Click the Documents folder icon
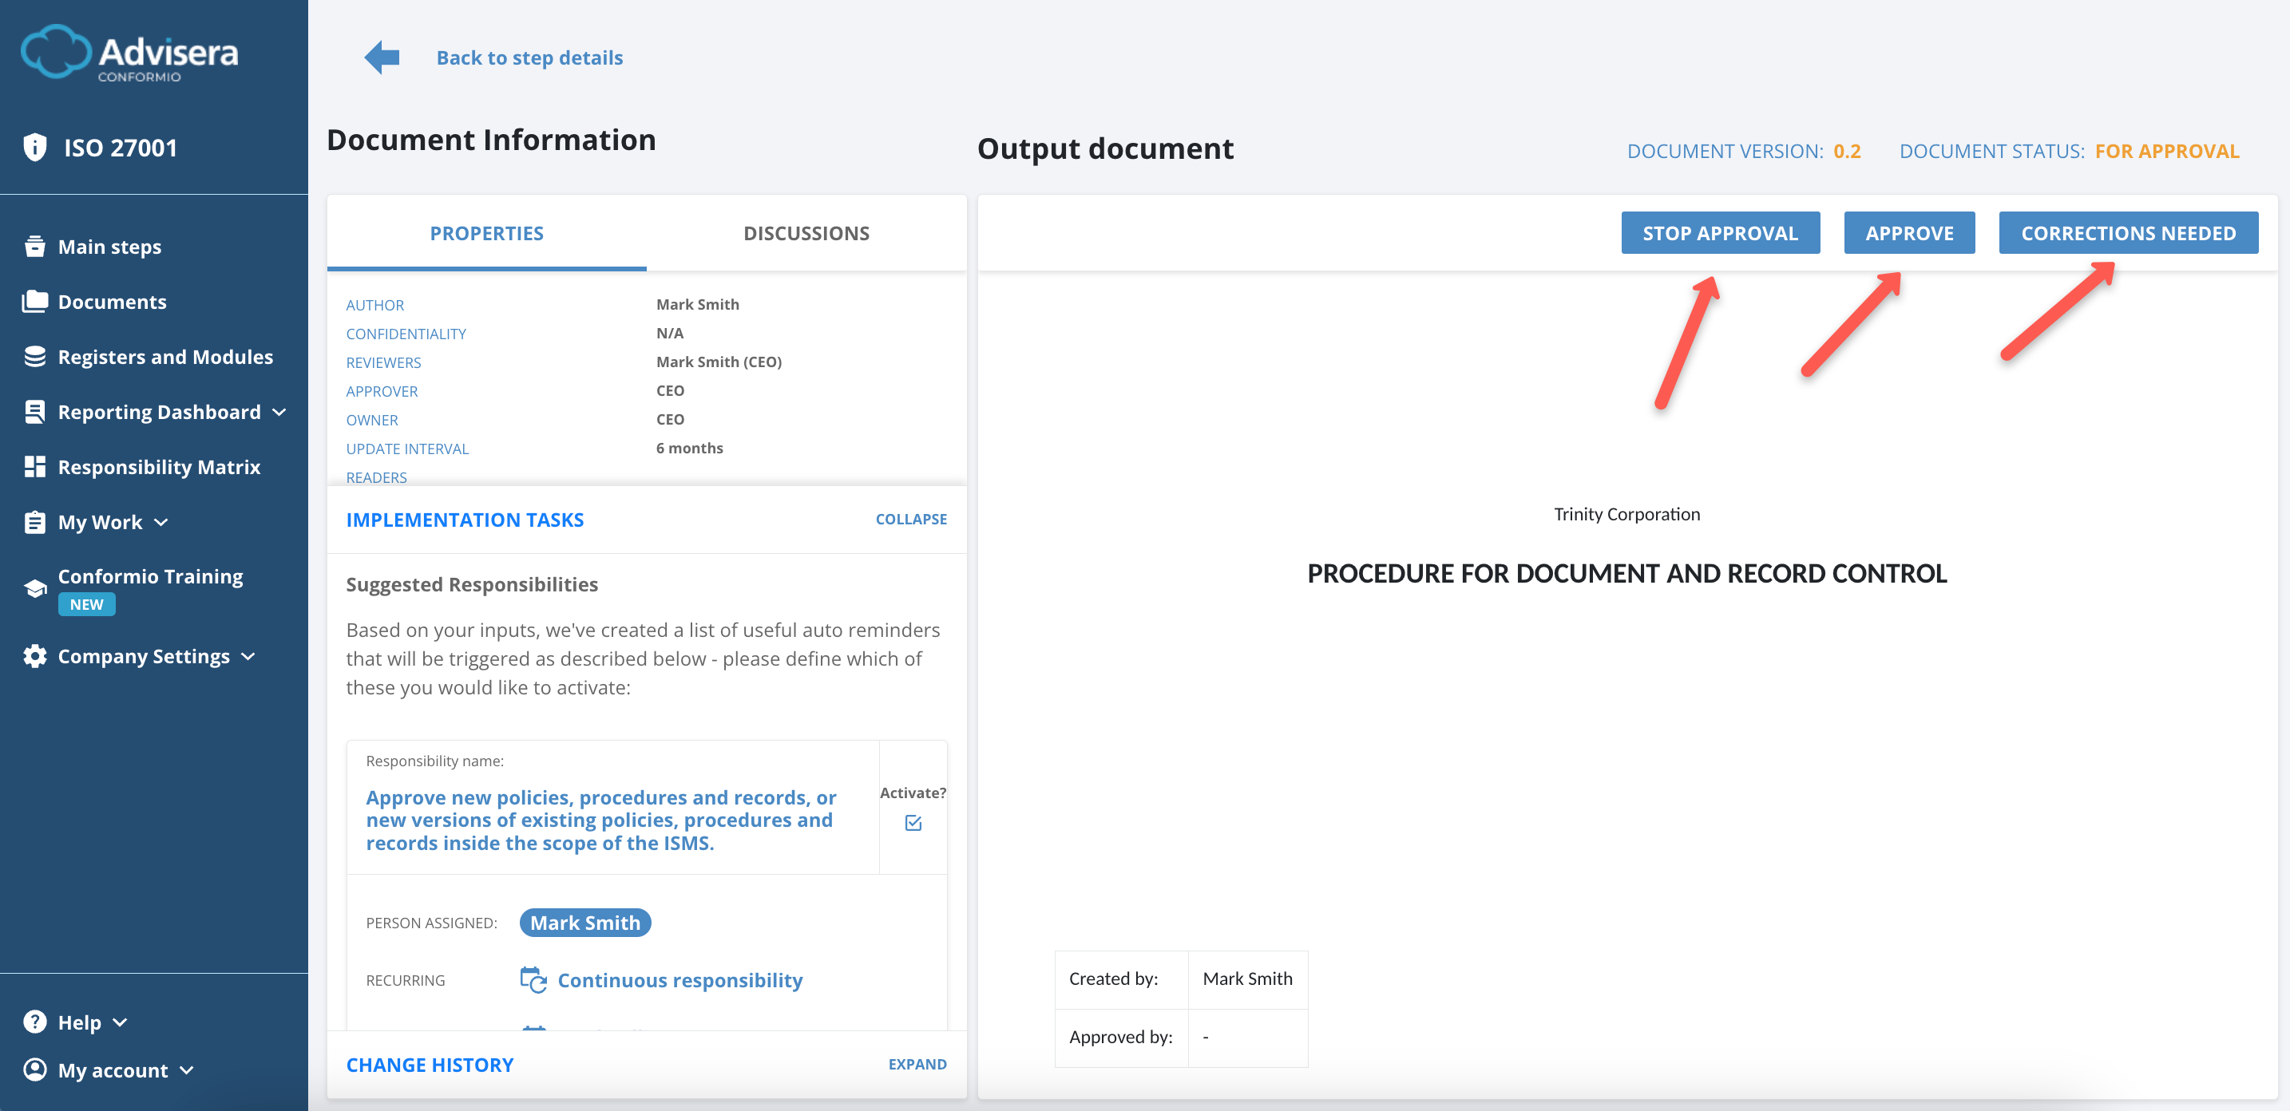 point(34,302)
